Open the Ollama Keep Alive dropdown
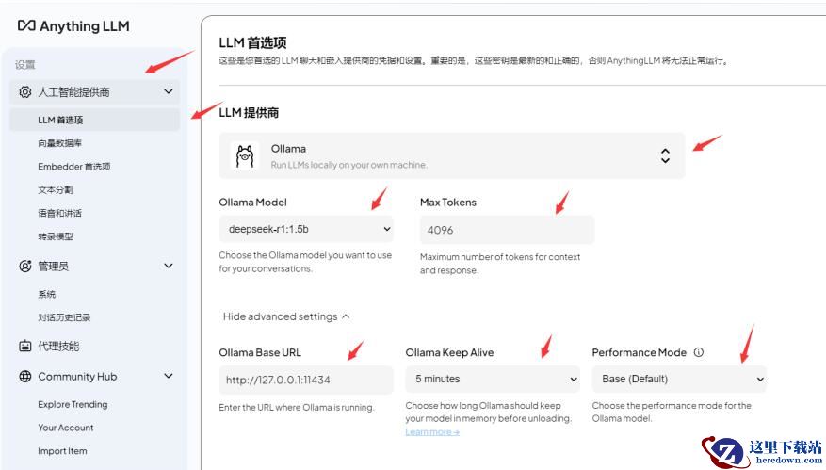 point(493,380)
